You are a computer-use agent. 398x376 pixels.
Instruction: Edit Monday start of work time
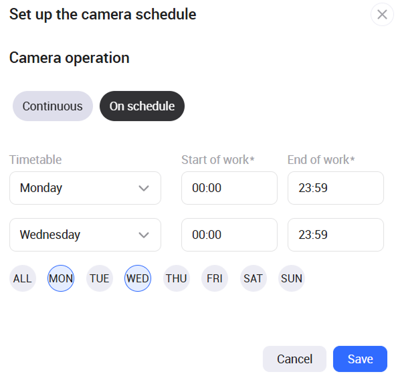[229, 188]
